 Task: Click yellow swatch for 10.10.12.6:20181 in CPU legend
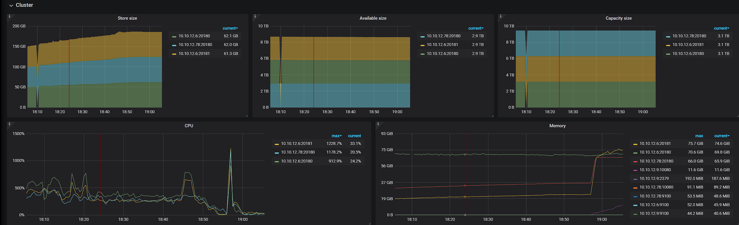tap(277, 144)
